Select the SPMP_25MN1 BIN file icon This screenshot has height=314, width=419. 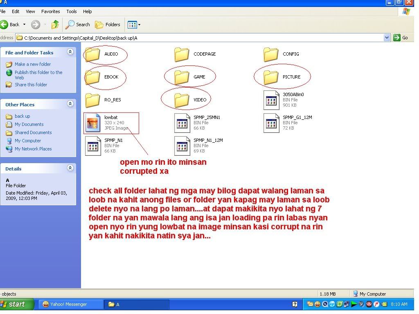click(x=182, y=123)
